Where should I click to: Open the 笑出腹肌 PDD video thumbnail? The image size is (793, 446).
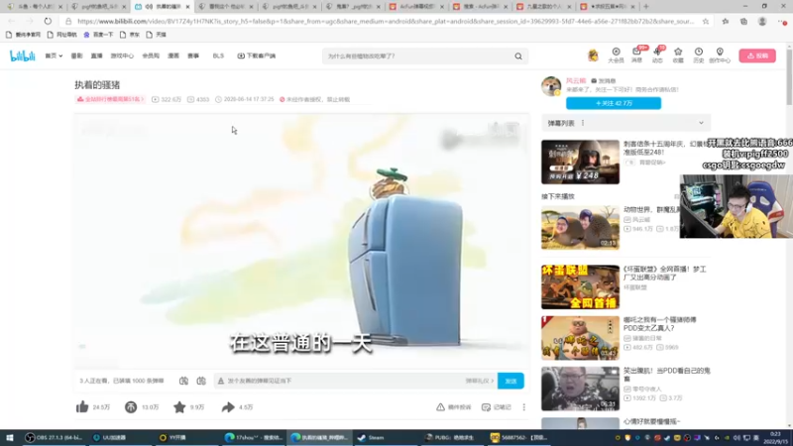tap(580, 389)
